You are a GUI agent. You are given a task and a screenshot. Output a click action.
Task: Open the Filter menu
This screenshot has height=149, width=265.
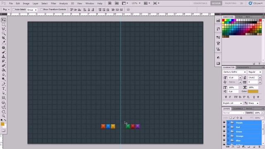[53, 3]
